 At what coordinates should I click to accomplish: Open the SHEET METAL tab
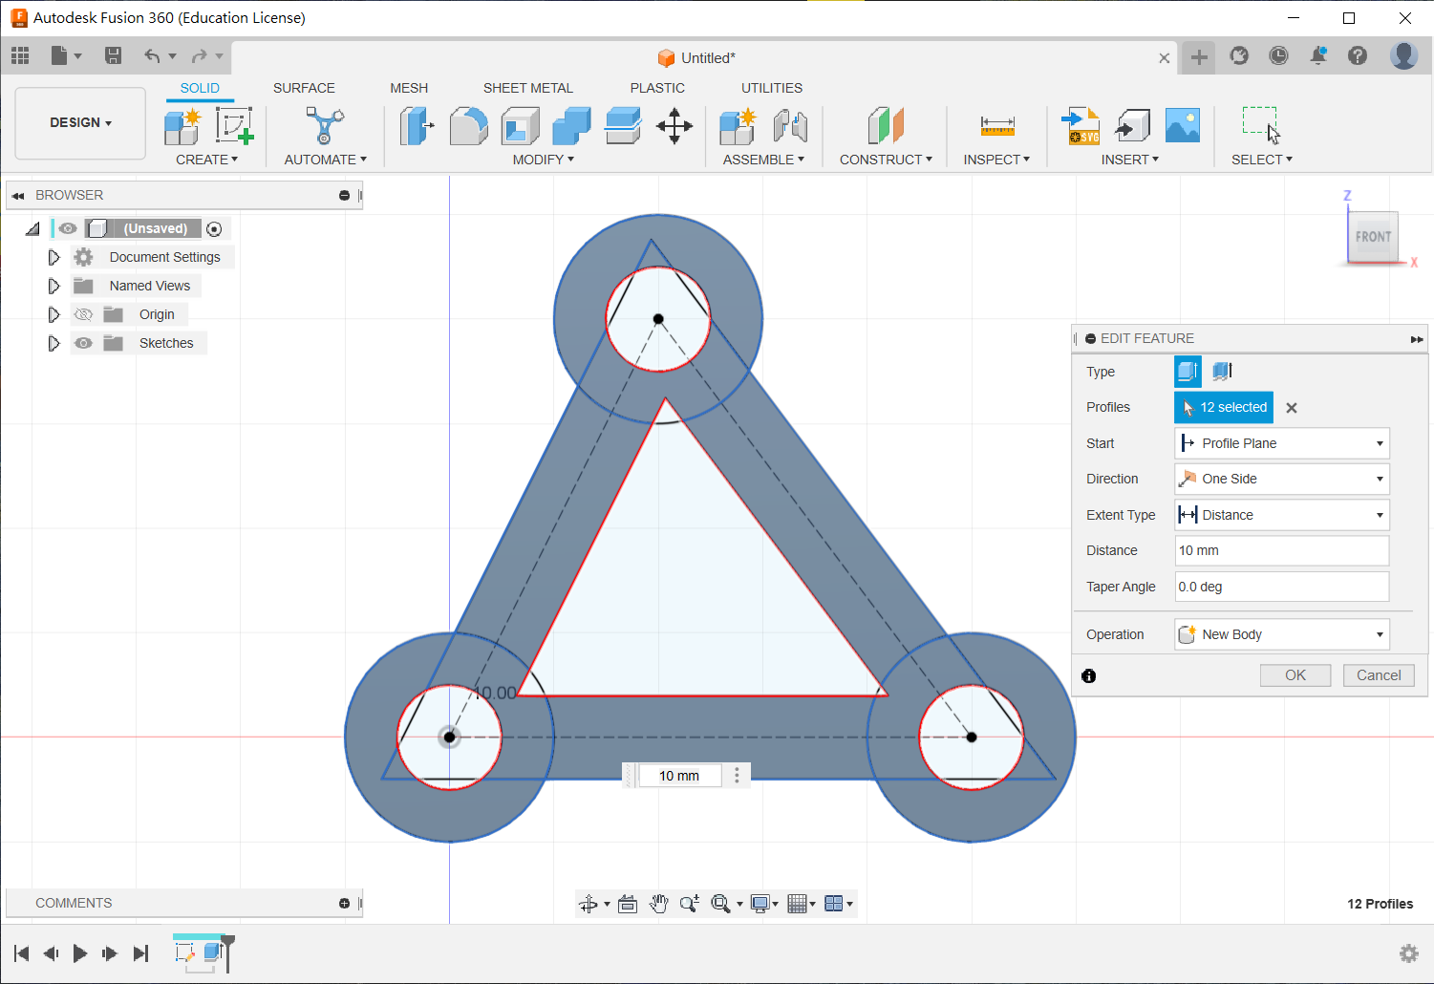click(527, 88)
